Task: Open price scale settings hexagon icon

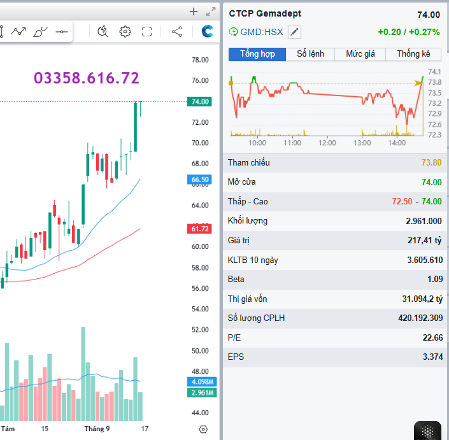Action: (203, 429)
